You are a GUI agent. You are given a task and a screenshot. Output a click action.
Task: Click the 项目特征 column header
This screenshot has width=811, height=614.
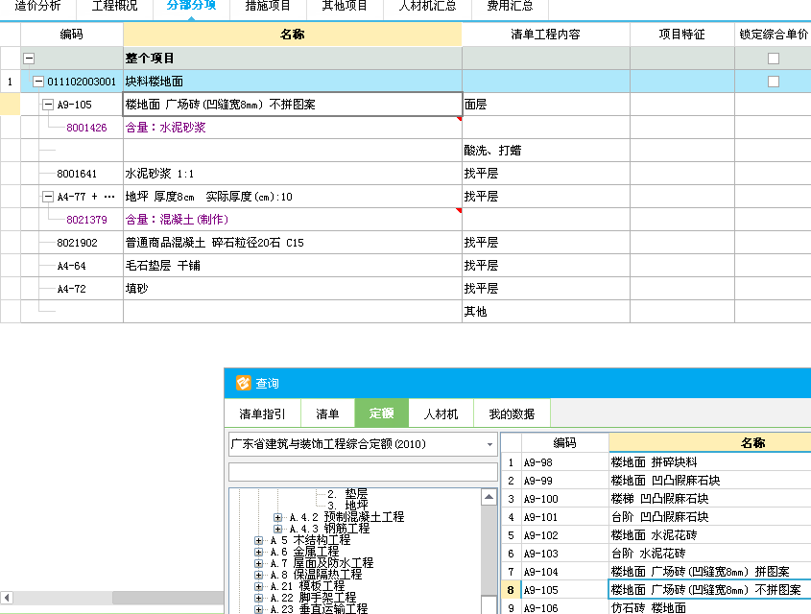(681, 35)
